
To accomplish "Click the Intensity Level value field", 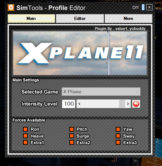I will coord(69,104).
